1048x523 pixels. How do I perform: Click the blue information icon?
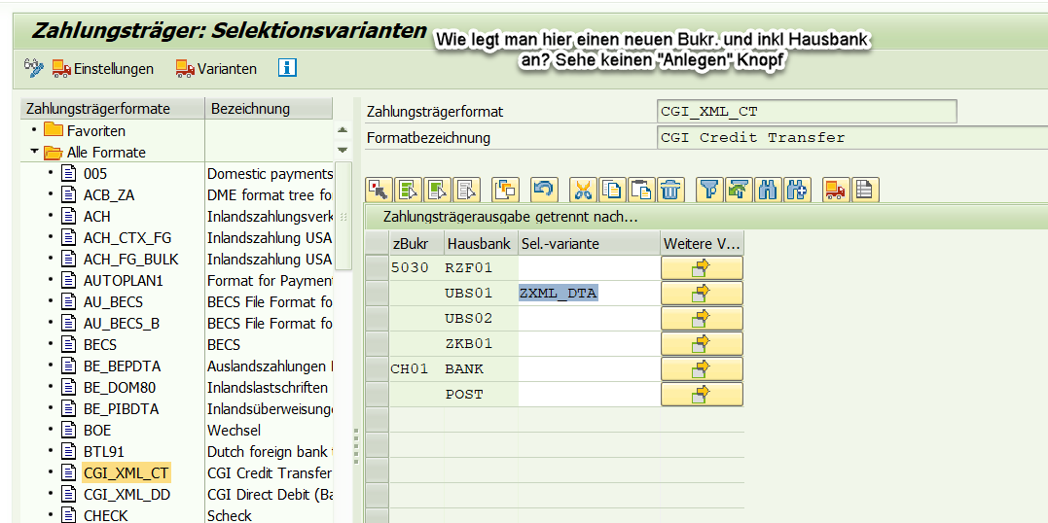[x=287, y=68]
